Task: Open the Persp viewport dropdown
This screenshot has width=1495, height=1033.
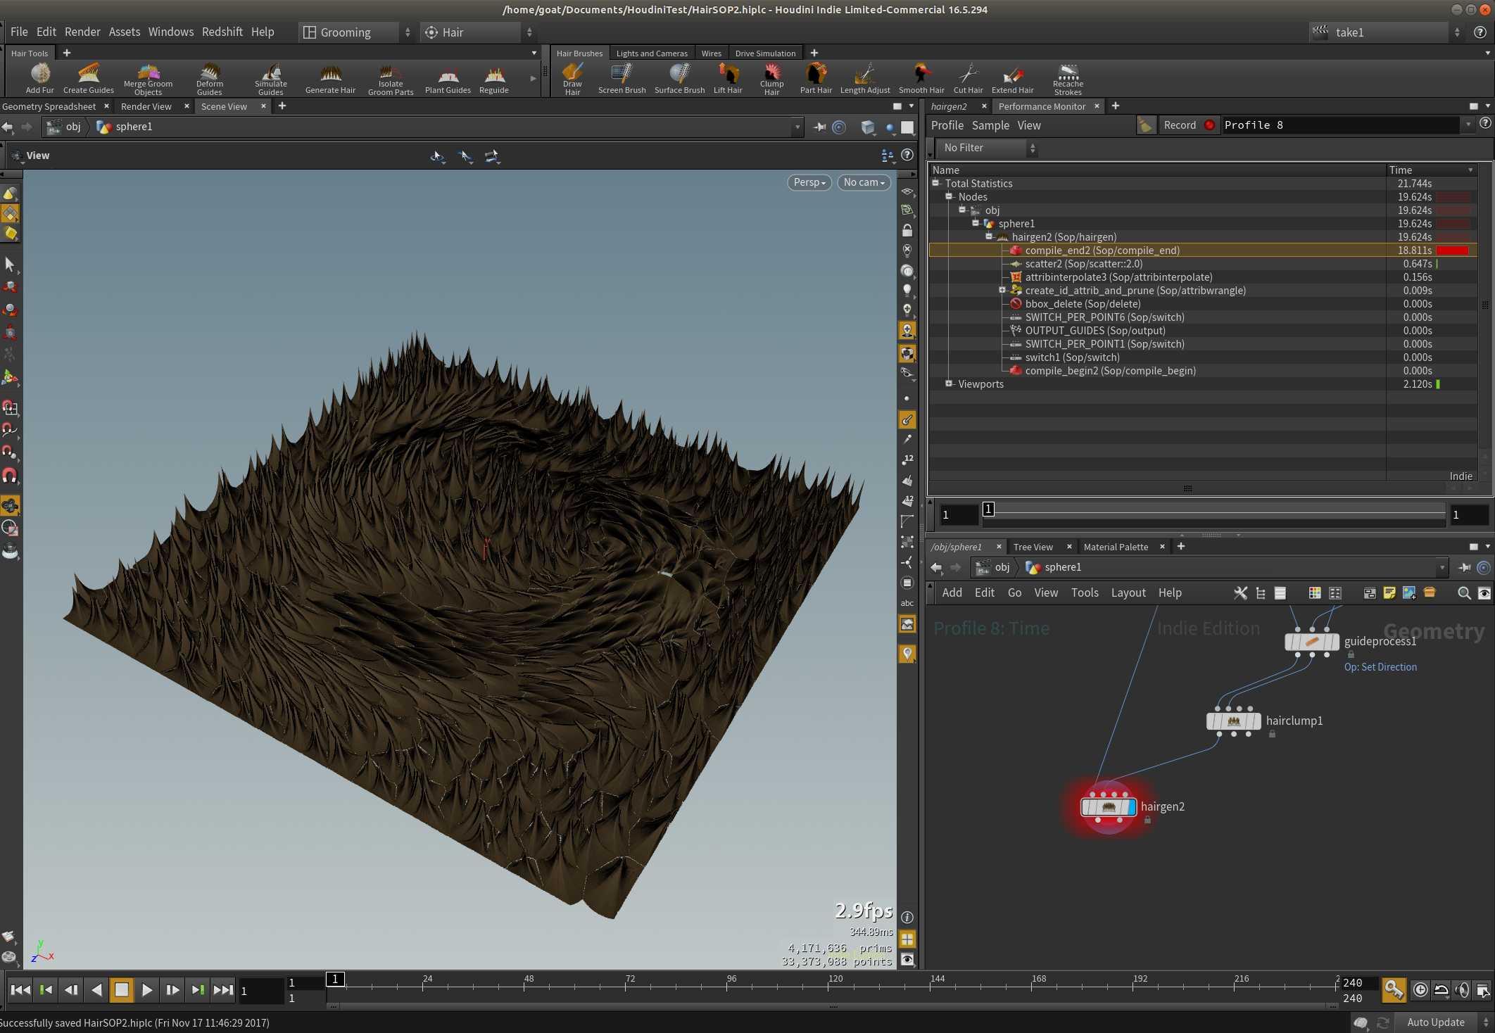Action: [x=809, y=182]
